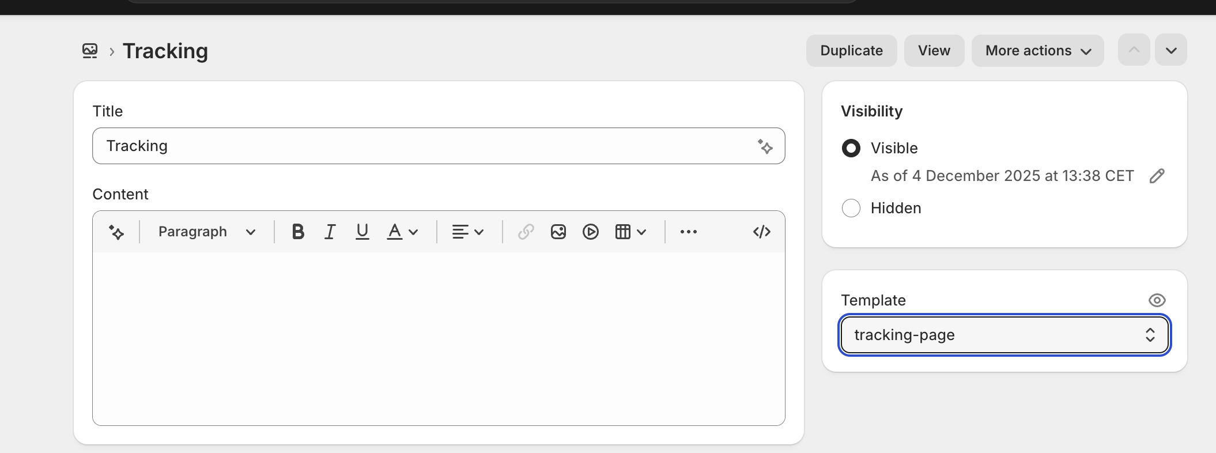Toggle underline formatting

(x=362, y=232)
